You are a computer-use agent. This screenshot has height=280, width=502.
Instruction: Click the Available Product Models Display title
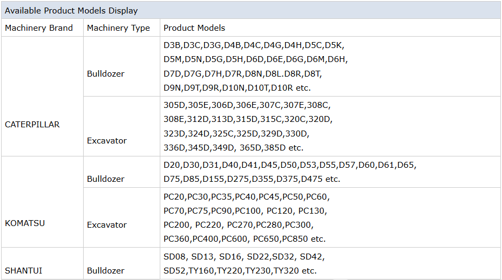click(71, 11)
